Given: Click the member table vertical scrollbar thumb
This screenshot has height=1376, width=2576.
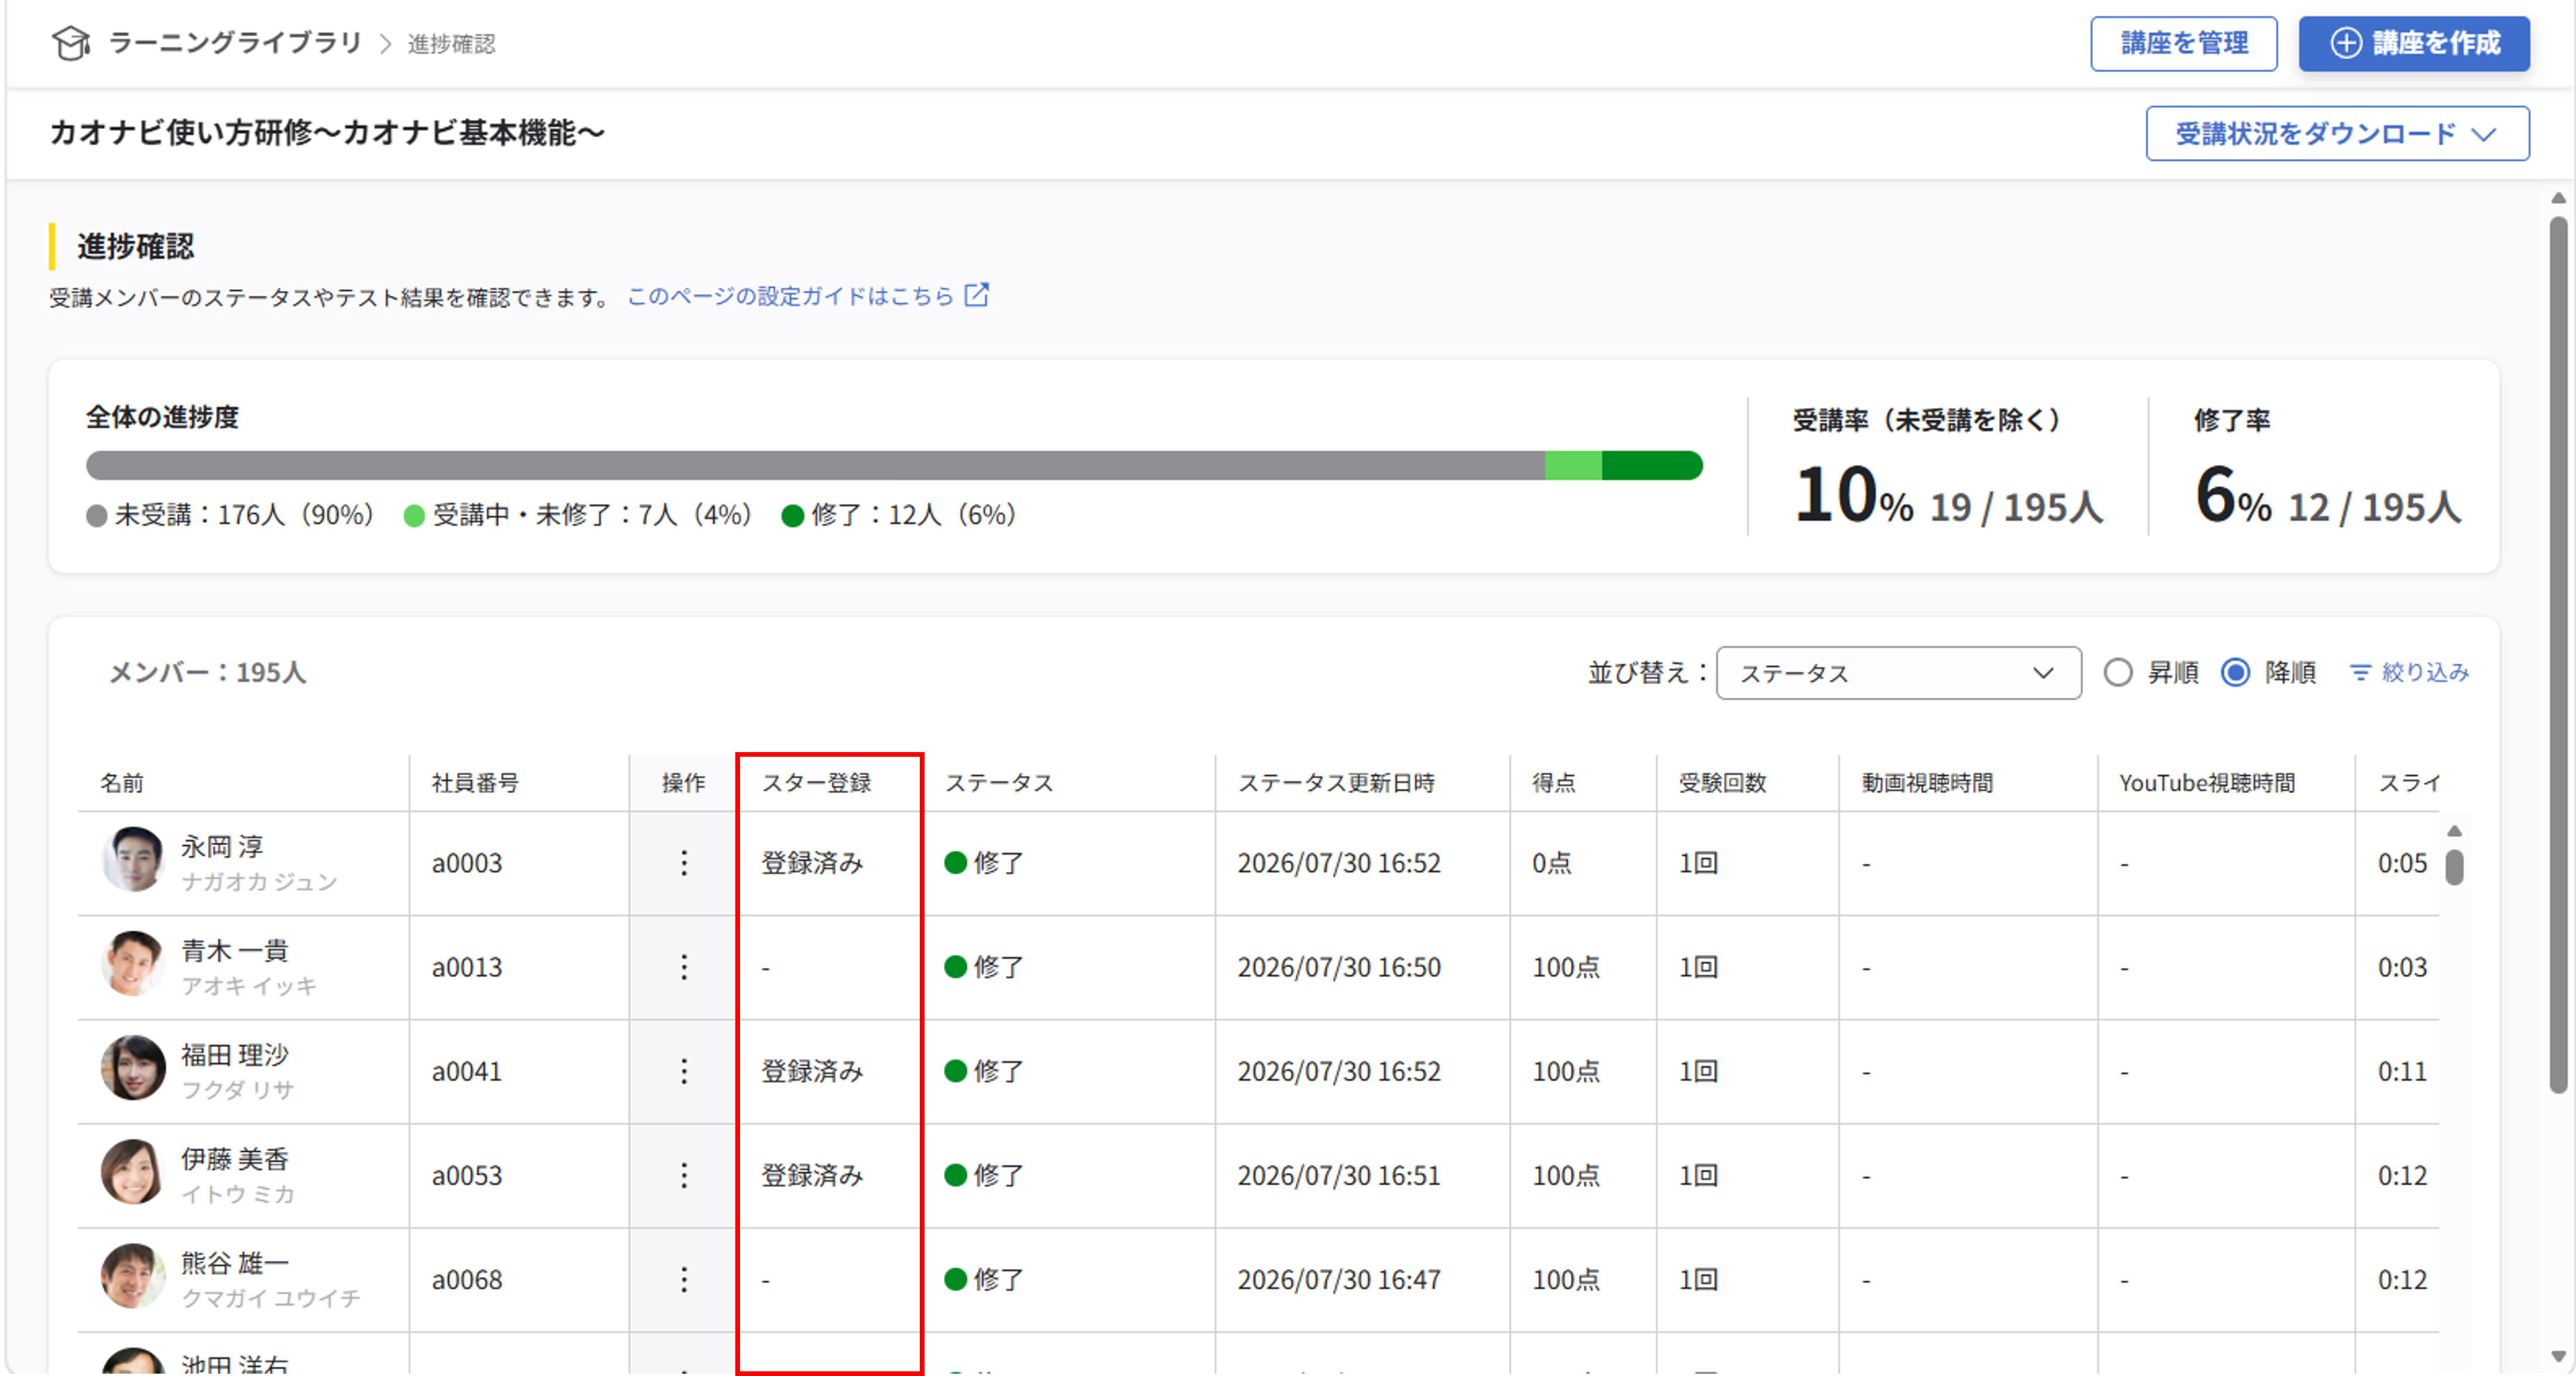Looking at the screenshot, I should tap(2454, 867).
